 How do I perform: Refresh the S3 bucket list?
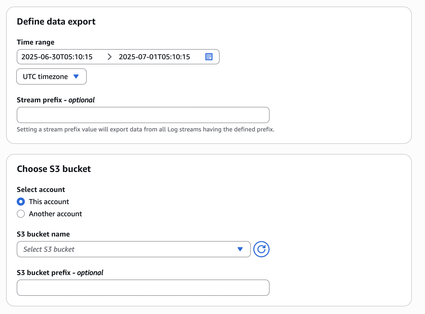pyautogui.click(x=261, y=249)
